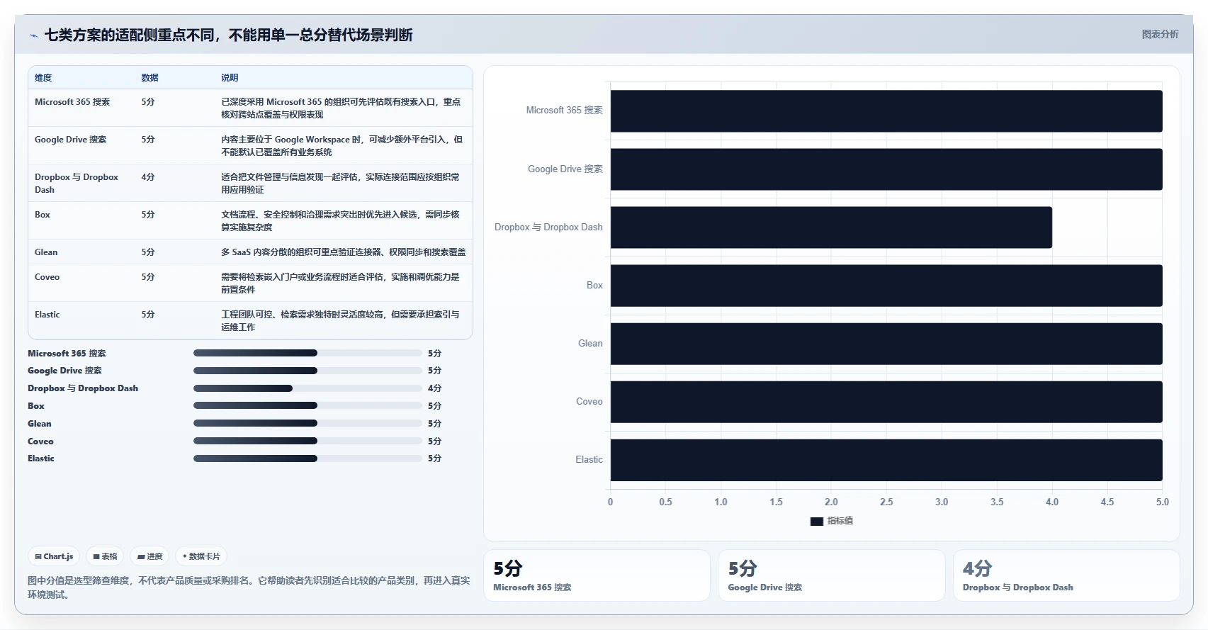Click Dropbox 与 Dropbox Dash table row name

77,184
